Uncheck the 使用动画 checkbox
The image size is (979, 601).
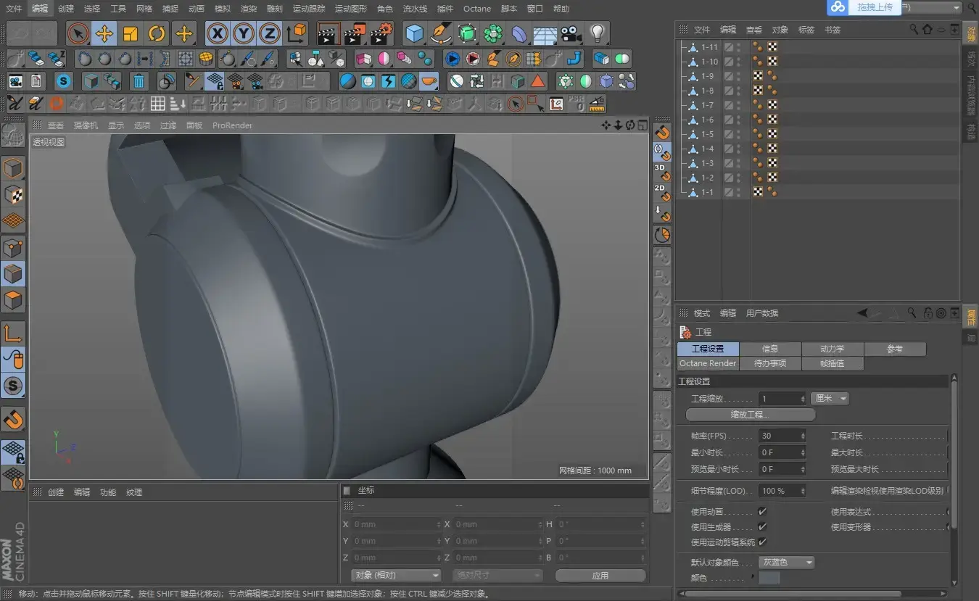(x=762, y=512)
